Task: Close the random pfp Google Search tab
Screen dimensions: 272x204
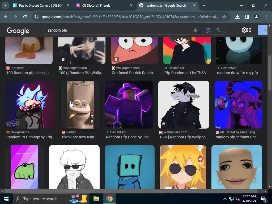Action: pyautogui.click(x=194, y=6)
